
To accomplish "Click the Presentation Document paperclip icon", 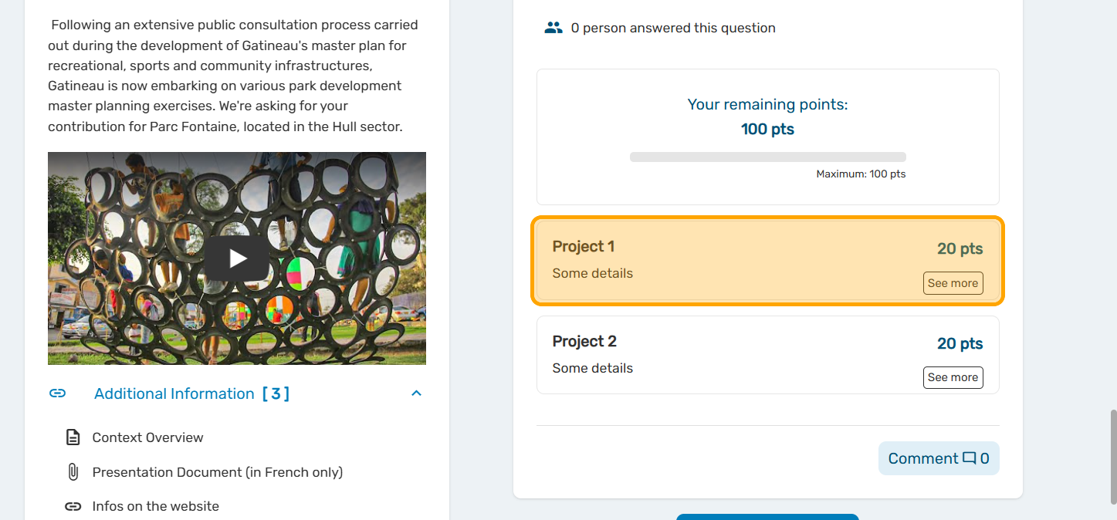I will point(73,471).
